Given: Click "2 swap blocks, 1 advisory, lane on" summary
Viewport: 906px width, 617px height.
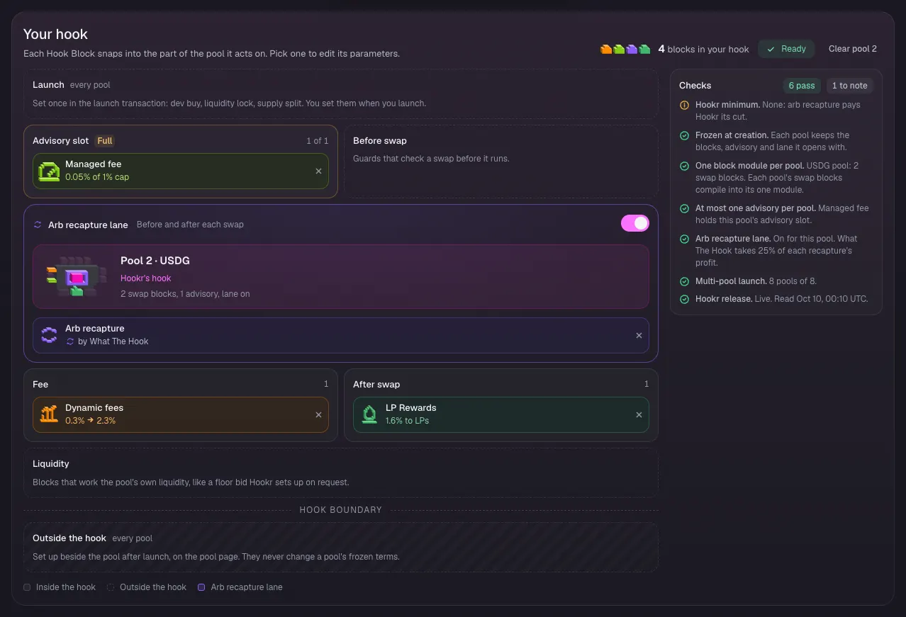Looking at the screenshot, I should [x=185, y=294].
